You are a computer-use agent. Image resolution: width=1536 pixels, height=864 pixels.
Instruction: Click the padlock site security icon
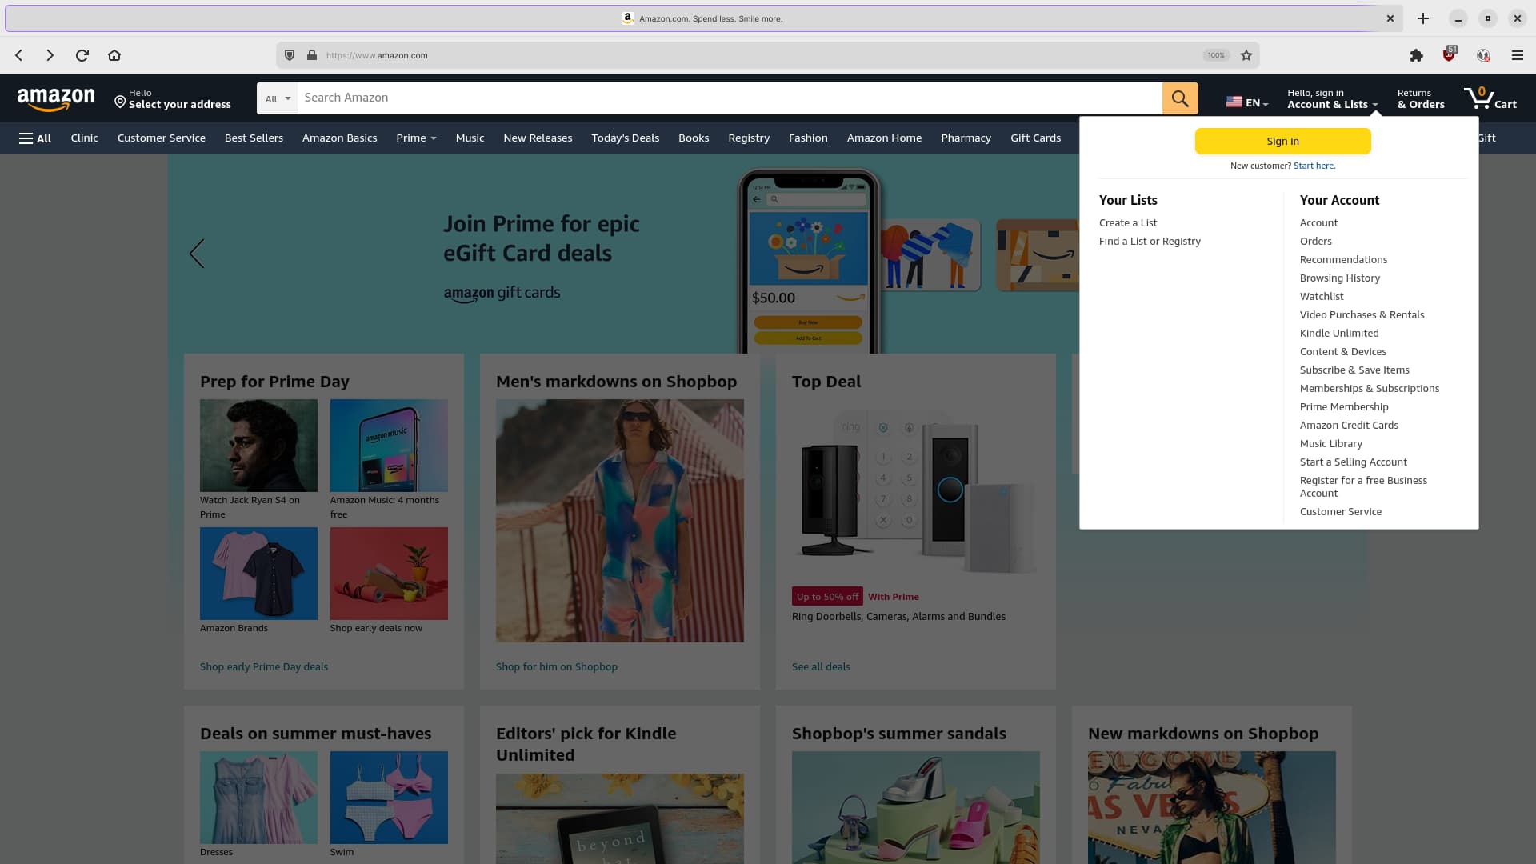click(x=312, y=55)
